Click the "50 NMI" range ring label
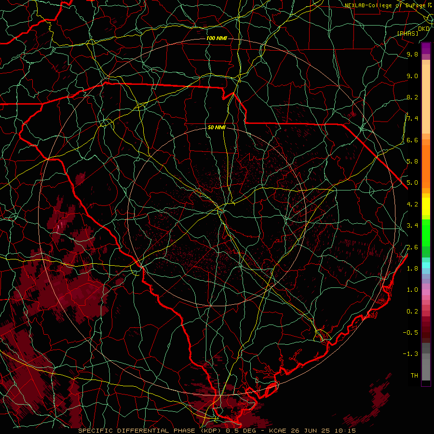The image size is (434, 434). 217,127
